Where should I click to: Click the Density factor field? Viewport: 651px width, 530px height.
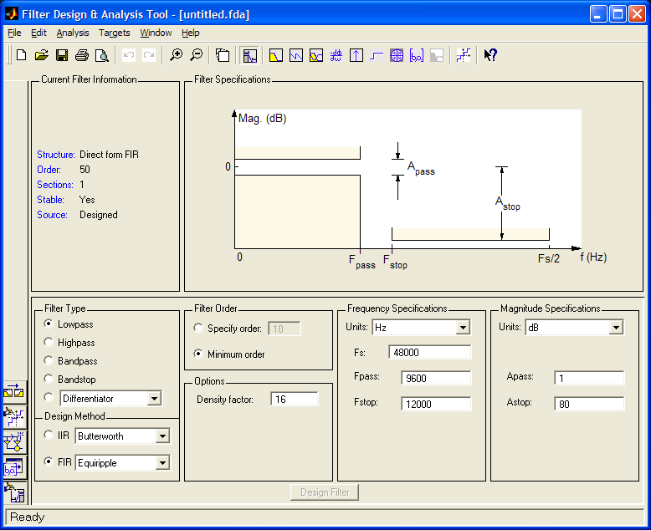click(295, 399)
